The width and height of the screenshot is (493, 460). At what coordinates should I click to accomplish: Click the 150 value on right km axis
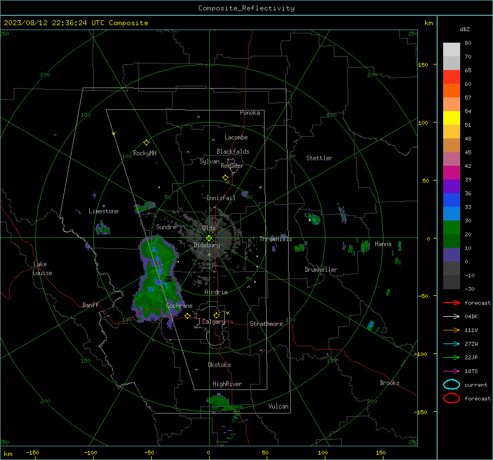pos(423,65)
